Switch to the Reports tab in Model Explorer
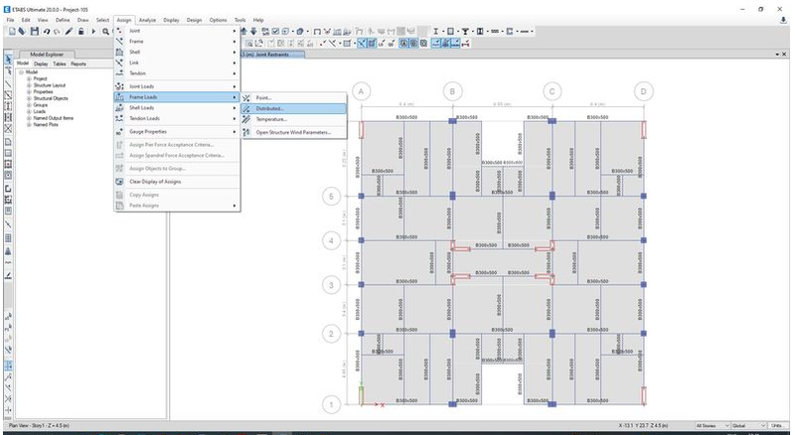 (79, 64)
